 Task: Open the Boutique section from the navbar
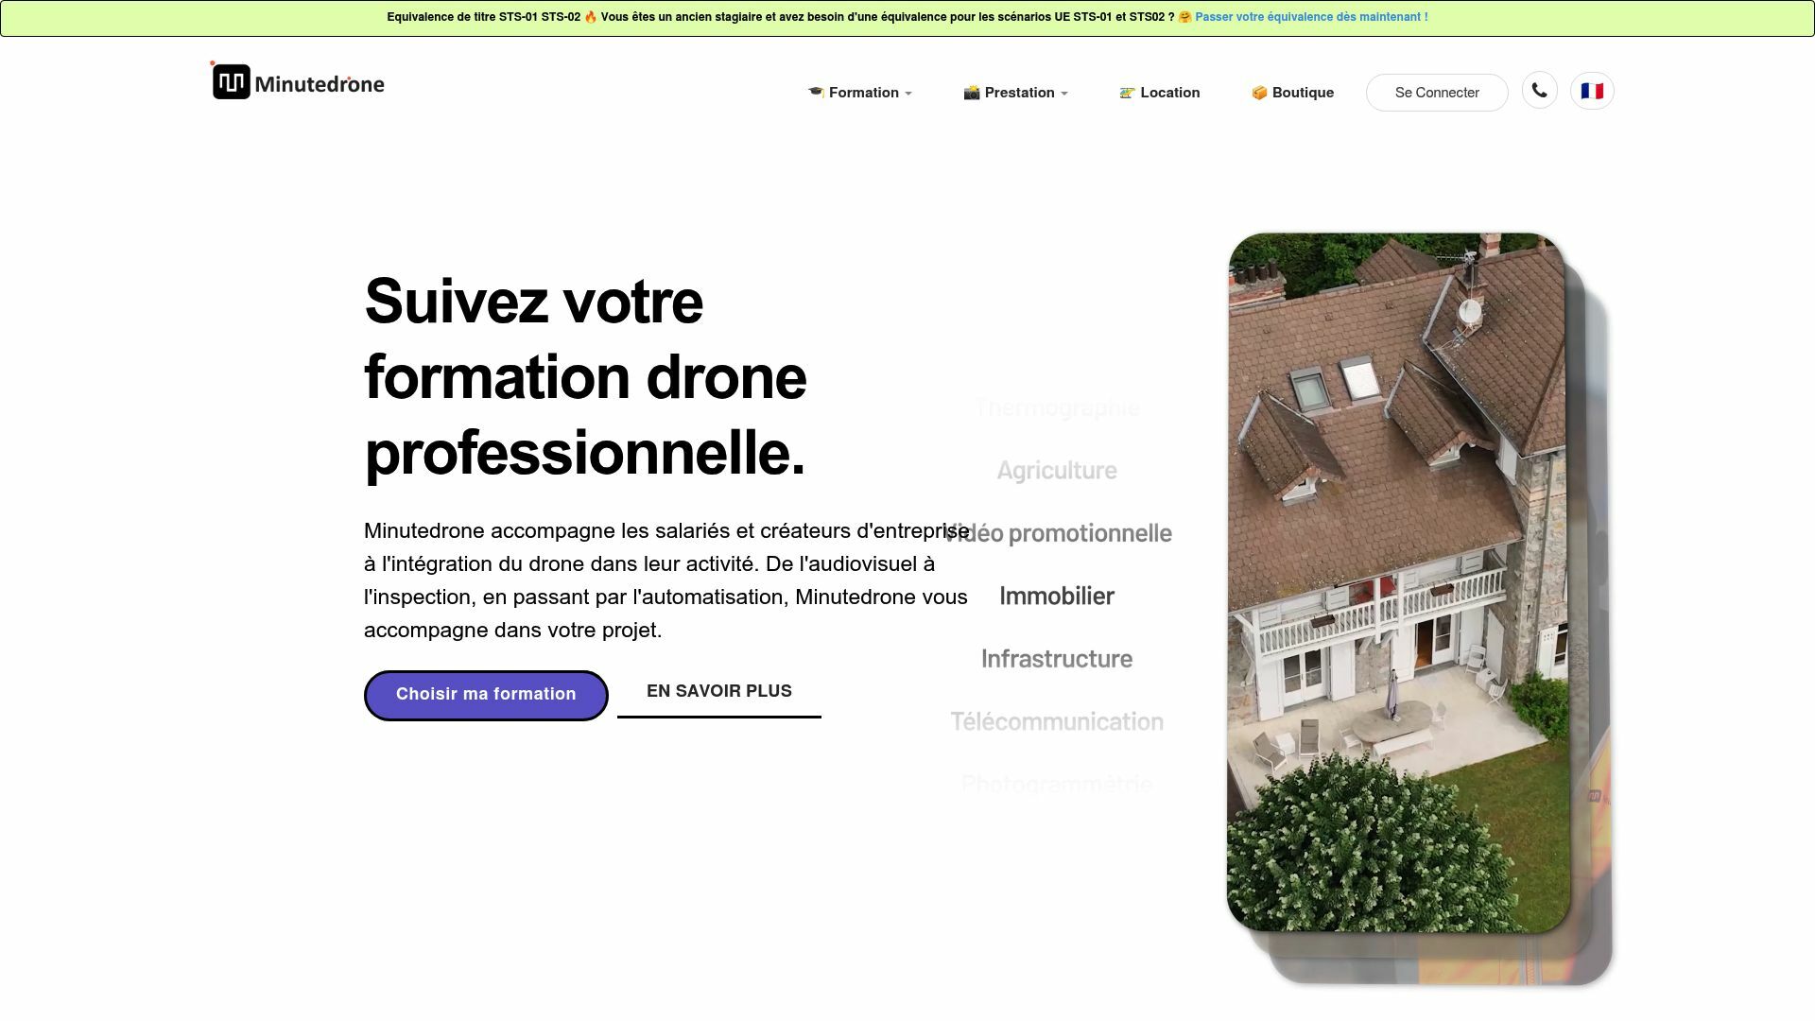click(1302, 92)
